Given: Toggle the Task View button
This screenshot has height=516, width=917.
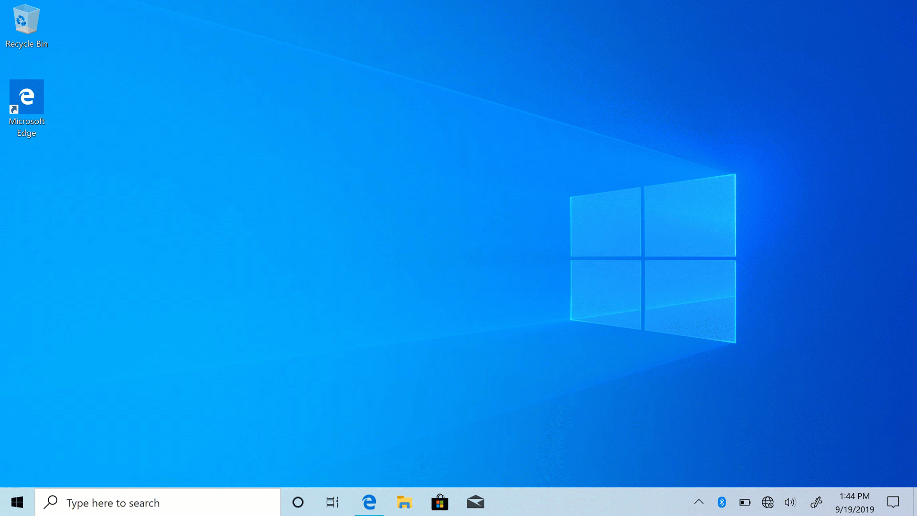Looking at the screenshot, I should point(332,502).
